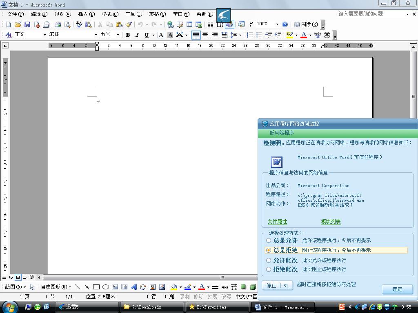Insert a hyperlink
The height and width of the screenshot is (313, 418).
pos(170,24)
